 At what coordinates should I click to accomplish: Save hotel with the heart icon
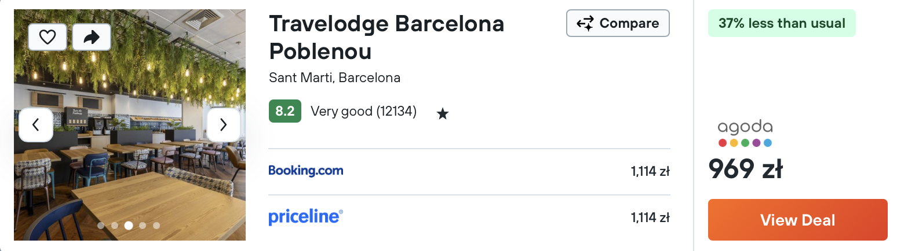[48, 38]
